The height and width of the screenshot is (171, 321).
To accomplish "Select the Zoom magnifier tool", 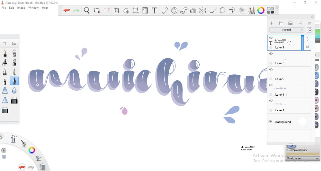I will click(87, 10).
